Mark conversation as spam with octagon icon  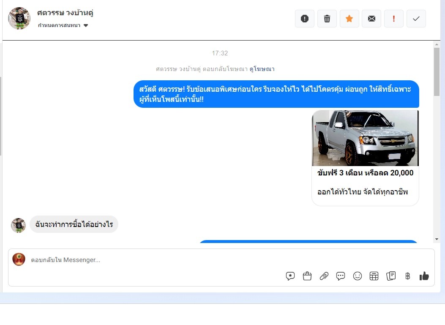click(304, 19)
